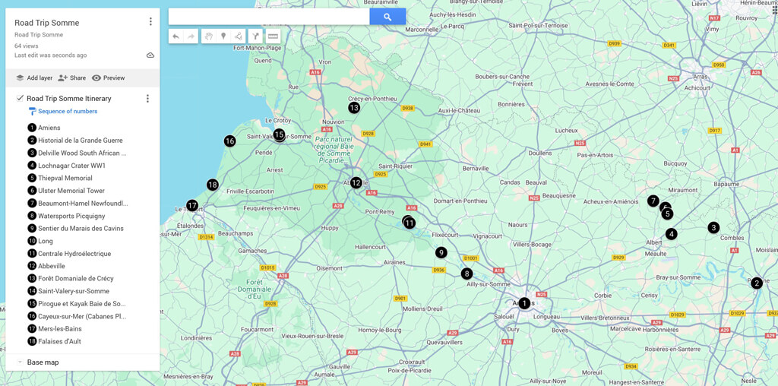778x386 pixels.
Task: Uncheck the Road Trip Somme Itinerary layer
Action: [20, 98]
